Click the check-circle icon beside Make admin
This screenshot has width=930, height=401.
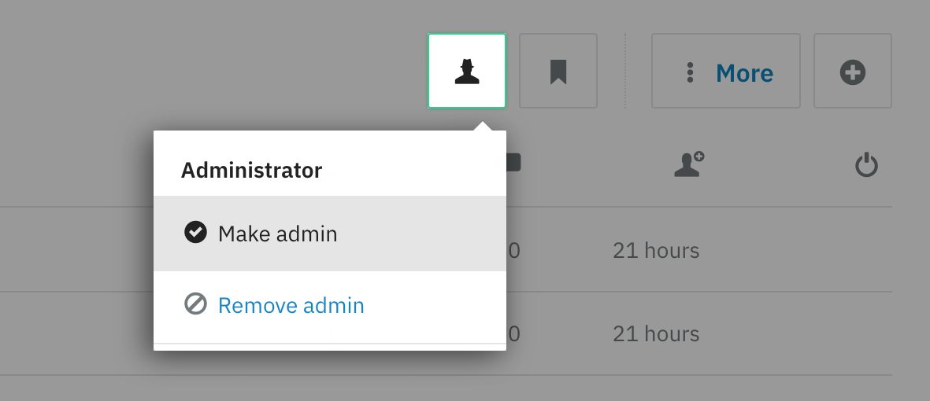(x=195, y=233)
